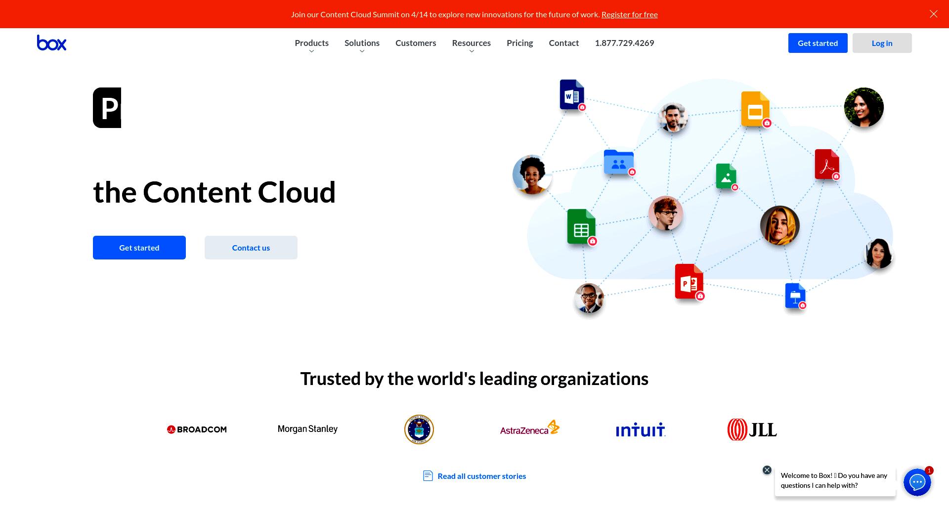Click the blue Keynote presentation file icon

[x=795, y=296]
